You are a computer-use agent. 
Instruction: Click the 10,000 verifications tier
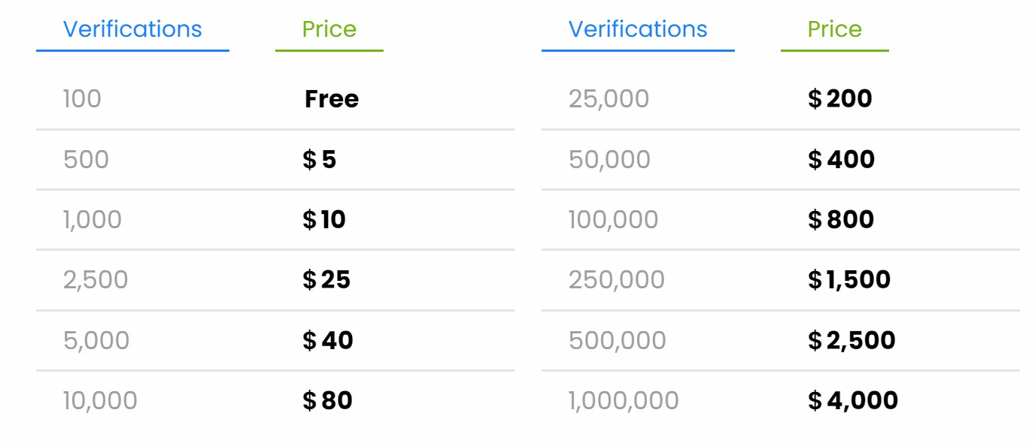(x=100, y=400)
